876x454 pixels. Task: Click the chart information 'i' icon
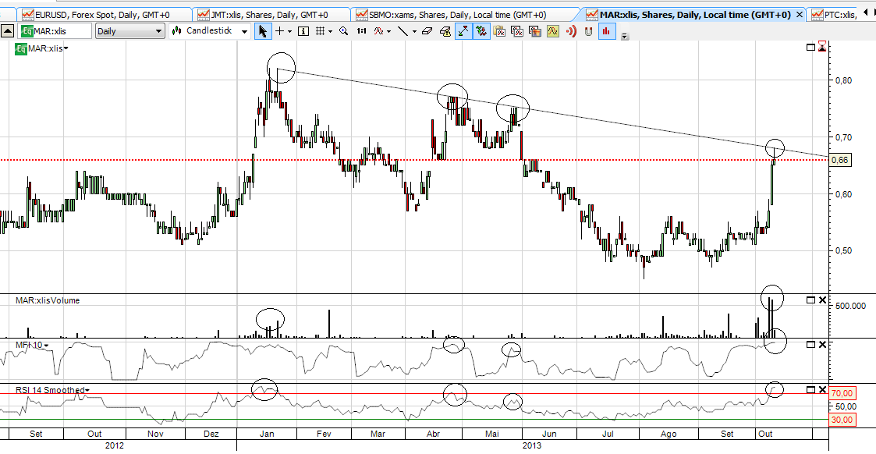point(303,30)
